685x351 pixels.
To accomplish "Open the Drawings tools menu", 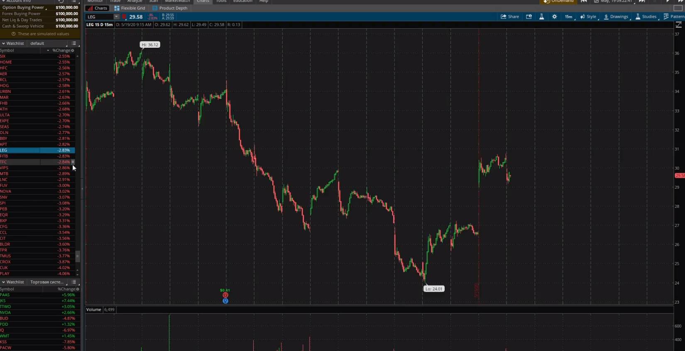I will pyautogui.click(x=616, y=17).
